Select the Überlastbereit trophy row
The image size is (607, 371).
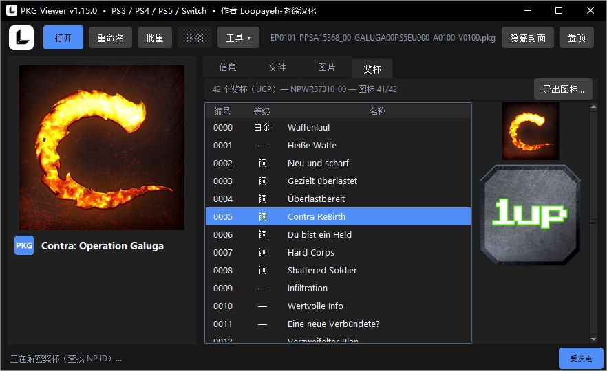tap(338, 199)
